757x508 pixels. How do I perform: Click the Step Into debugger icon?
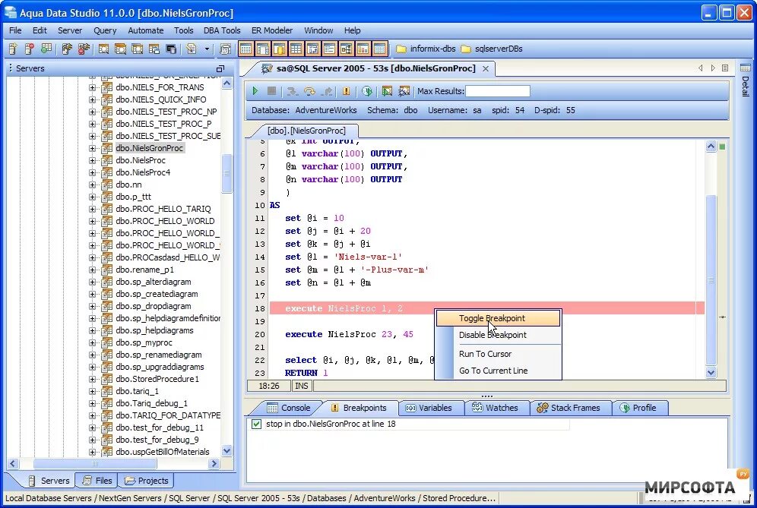(x=292, y=90)
